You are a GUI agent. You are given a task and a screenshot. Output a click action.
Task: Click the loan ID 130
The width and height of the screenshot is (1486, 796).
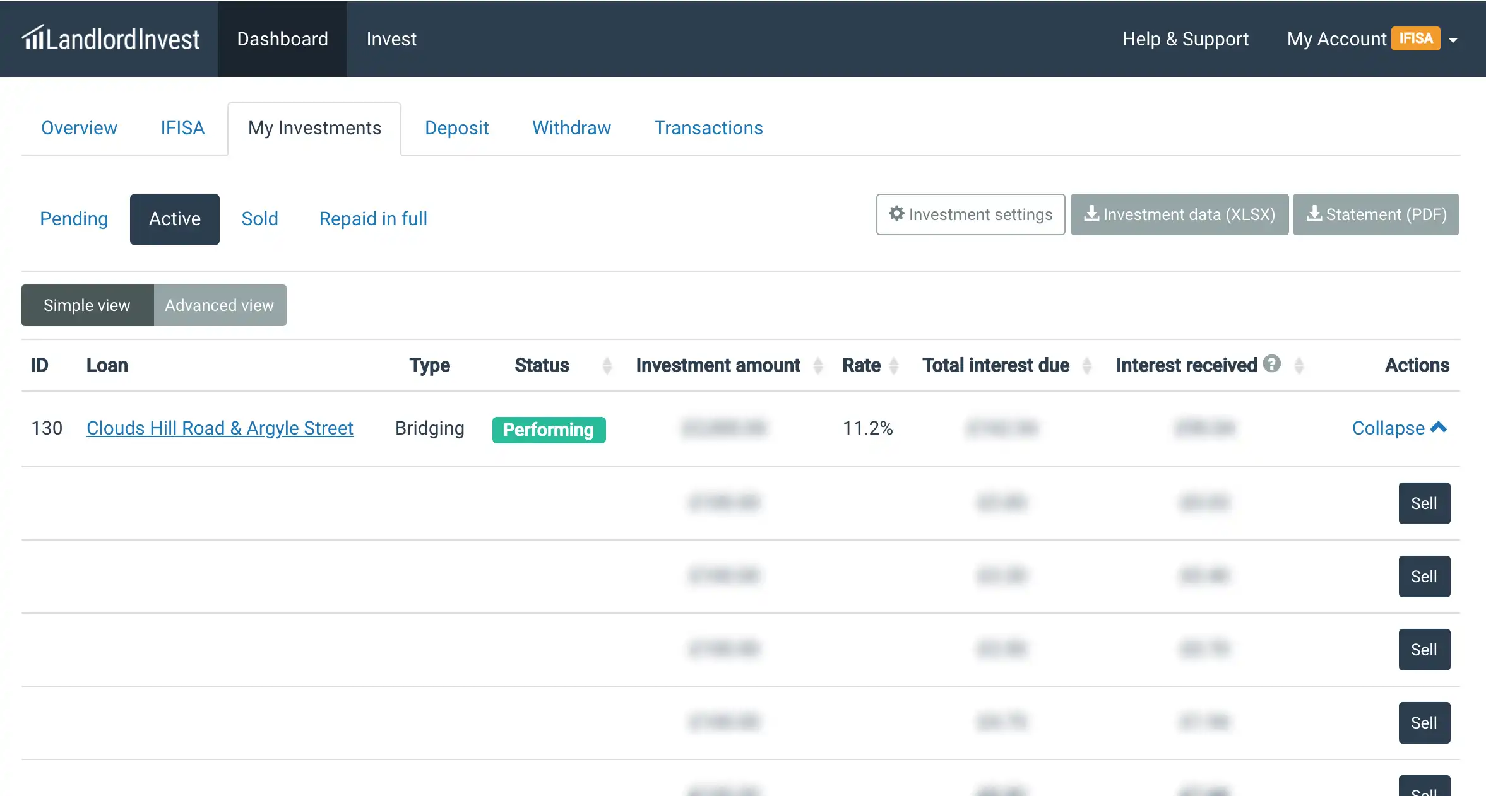[x=47, y=428]
